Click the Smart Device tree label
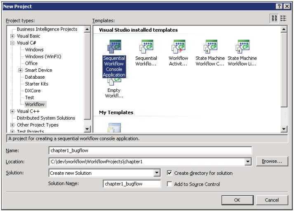Viewport: 294px width, 211px height. tap(38, 70)
